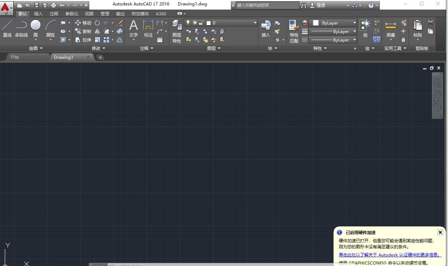Expand the Annotation (注释) panel
The image size is (448, 266).
pos(146,48)
